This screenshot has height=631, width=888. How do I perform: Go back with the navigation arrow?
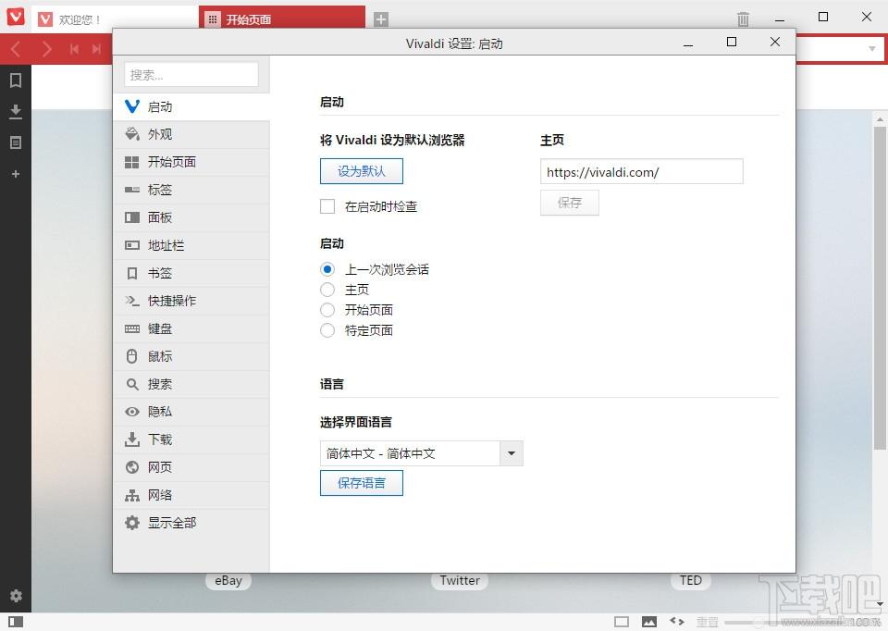click(x=16, y=49)
